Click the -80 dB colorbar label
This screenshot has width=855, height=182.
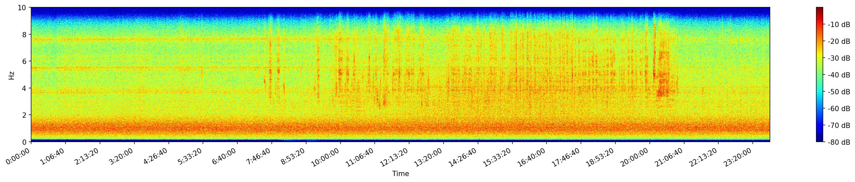click(x=838, y=142)
